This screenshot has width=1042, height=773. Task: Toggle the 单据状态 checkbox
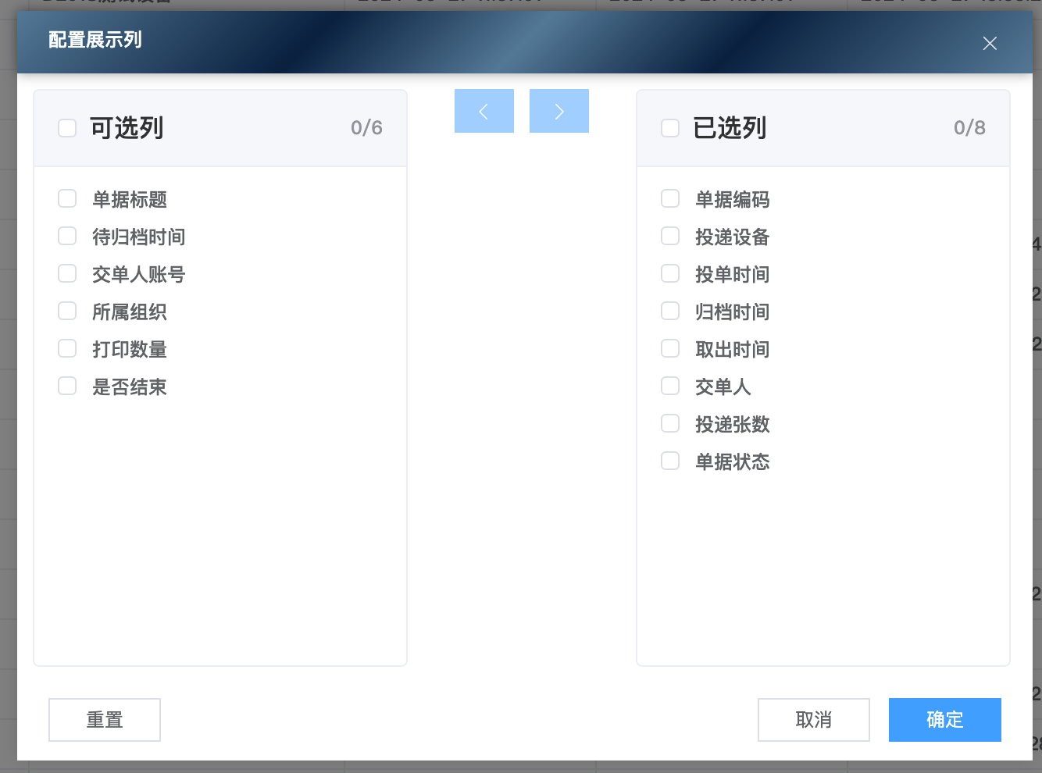(x=670, y=461)
